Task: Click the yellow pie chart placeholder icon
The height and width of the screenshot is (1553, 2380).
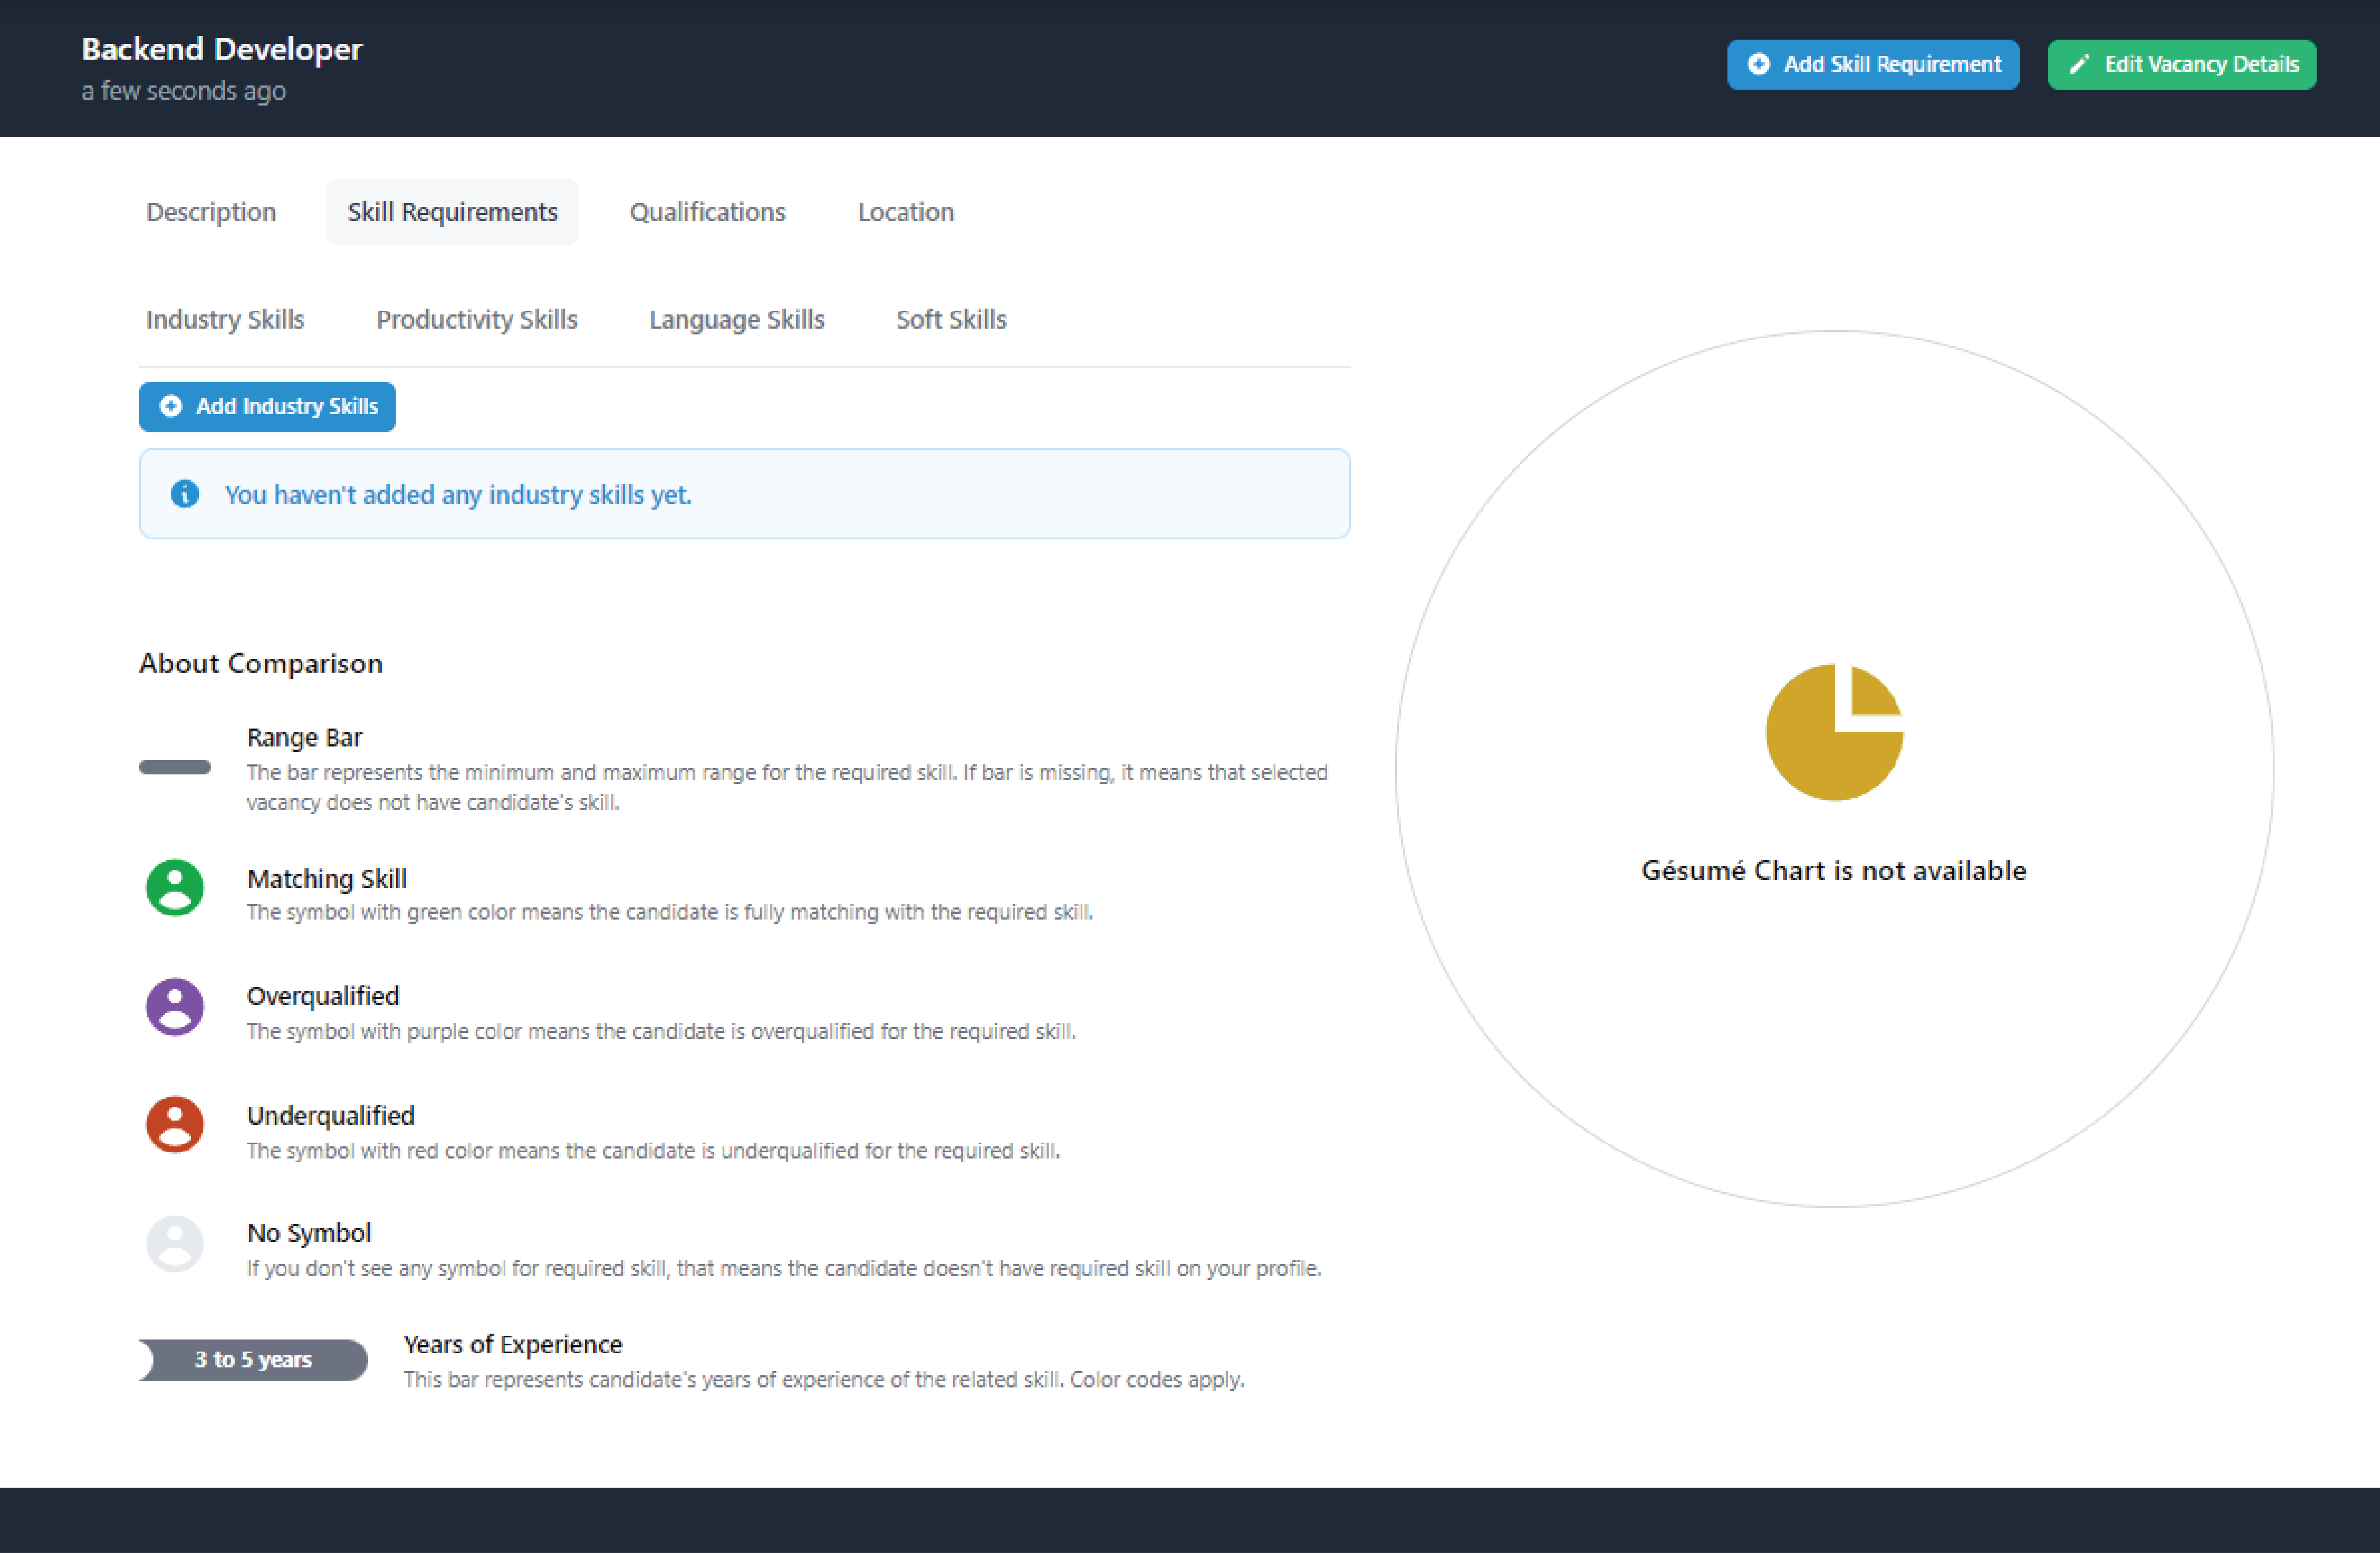Action: click(1834, 731)
